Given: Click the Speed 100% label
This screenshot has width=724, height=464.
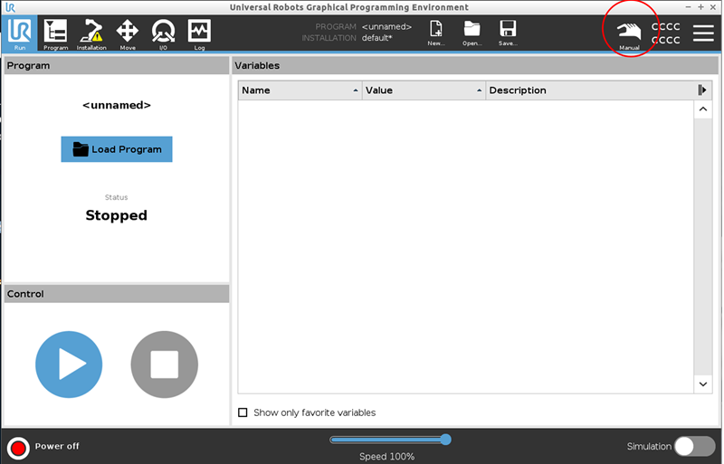Looking at the screenshot, I should click(x=387, y=457).
